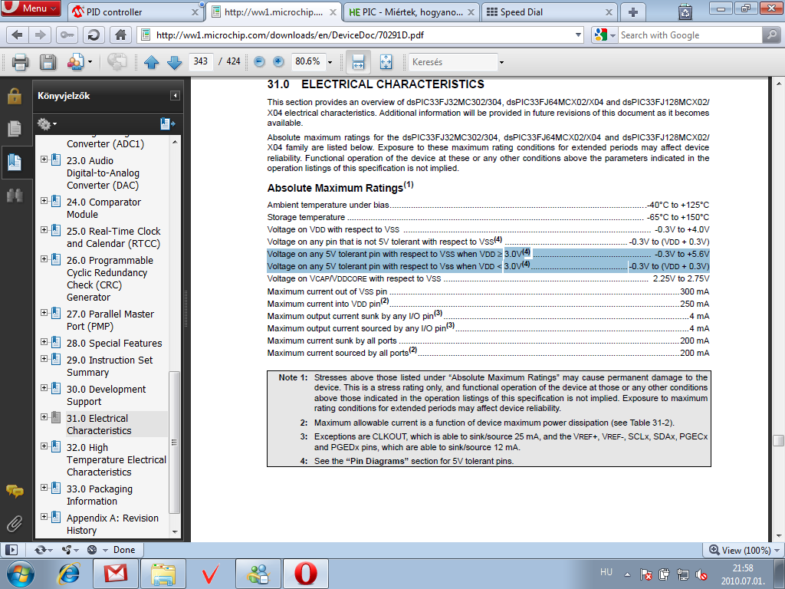
Task: Go to next page with down arrow
Action: coord(174,62)
